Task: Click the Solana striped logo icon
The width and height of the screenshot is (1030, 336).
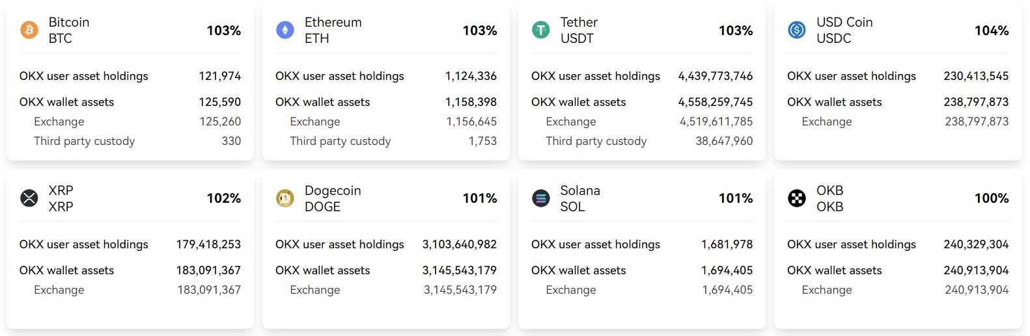Action: [x=541, y=198]
